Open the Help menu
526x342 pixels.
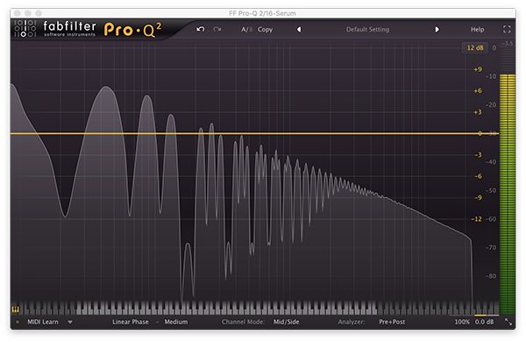pyautogui.click(x=477, y=30)
